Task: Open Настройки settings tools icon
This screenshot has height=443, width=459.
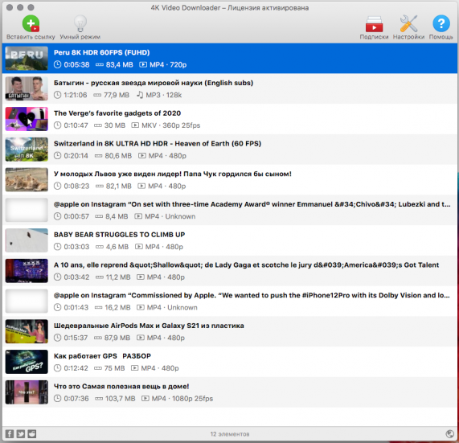Action: (x=408, y=23)
